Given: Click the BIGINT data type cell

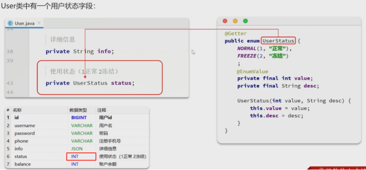Looking at the screenshot, I should (79, 118).
